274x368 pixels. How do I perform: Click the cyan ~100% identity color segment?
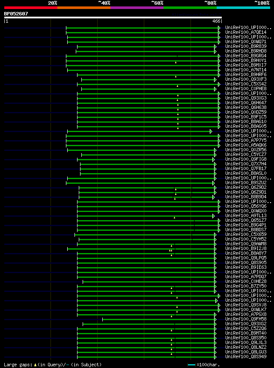(244, 8)
